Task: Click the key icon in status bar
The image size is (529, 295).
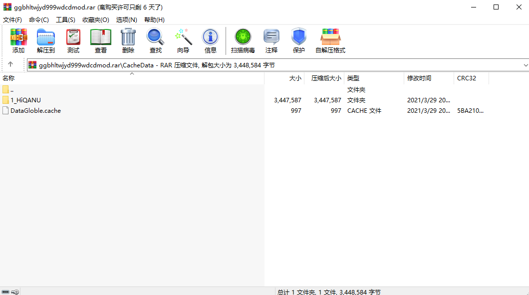Action: click(15, 292)
